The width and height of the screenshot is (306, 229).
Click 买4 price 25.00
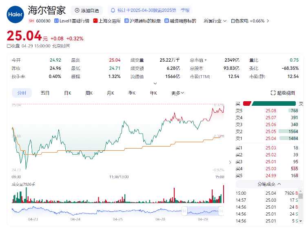[271, 169]
